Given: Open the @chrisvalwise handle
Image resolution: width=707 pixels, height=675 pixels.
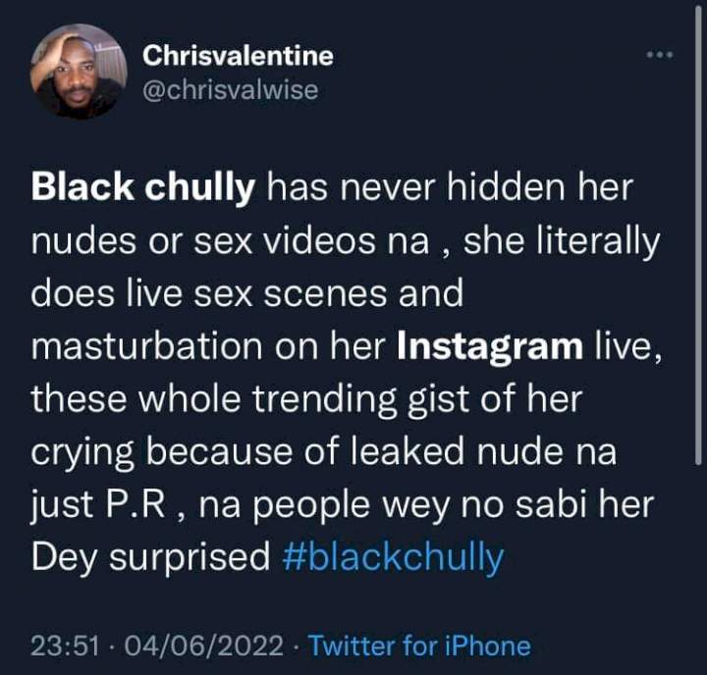Looking at the screenshot, I should [x=231, y=89].
